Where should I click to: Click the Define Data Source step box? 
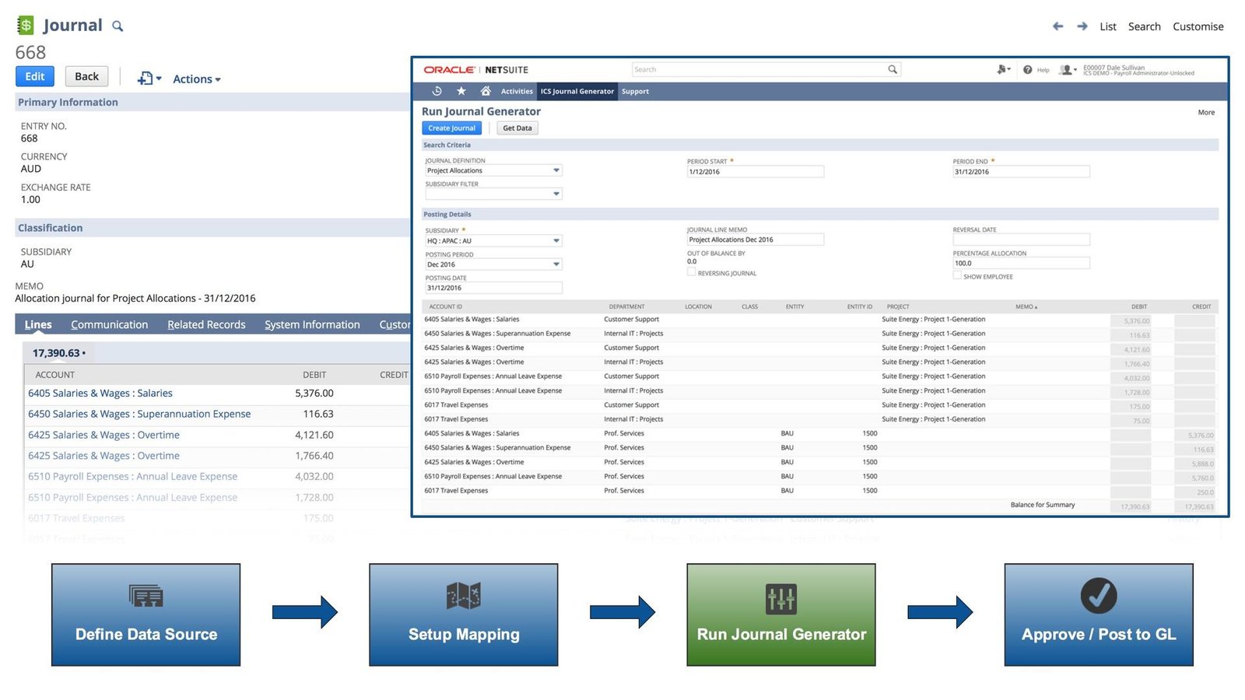pyautogui.click(x=146, y=615)
